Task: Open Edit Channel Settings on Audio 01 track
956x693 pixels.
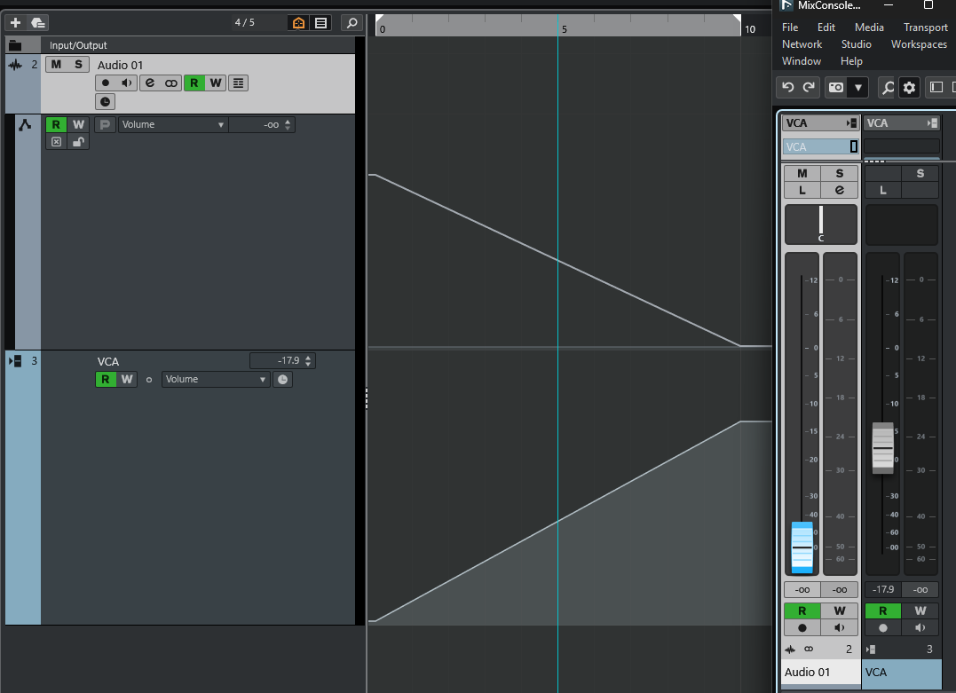Action: [150, 83]
